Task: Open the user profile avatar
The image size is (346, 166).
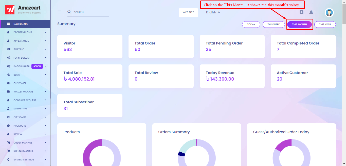Action: (x=329, y=13)
